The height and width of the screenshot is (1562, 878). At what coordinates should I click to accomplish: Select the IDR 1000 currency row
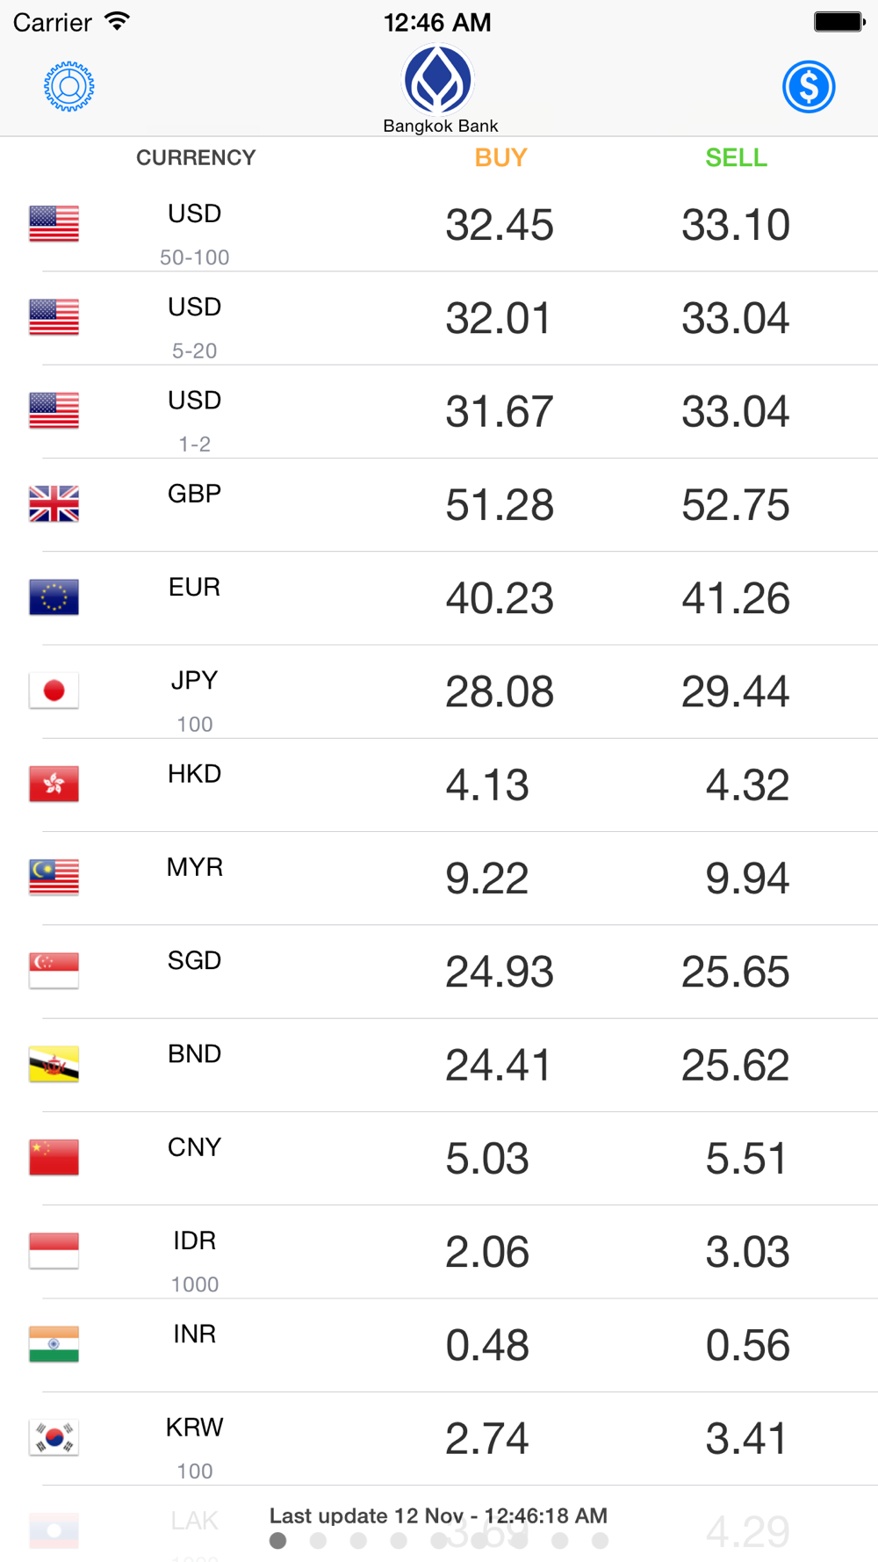(439, 1252)
